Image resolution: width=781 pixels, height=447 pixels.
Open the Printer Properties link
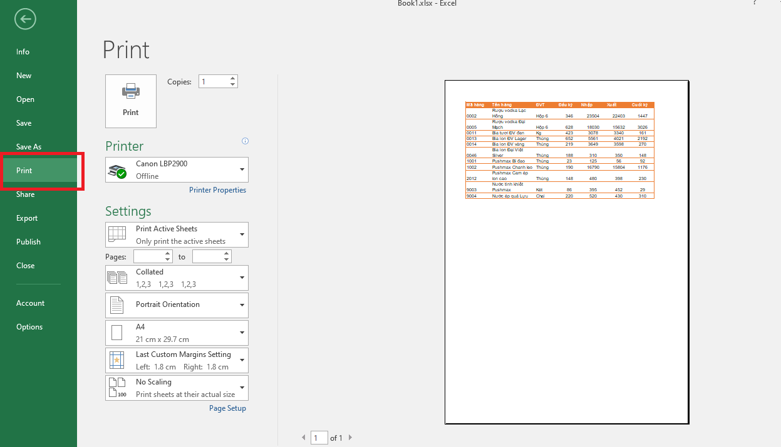[217, 190]
